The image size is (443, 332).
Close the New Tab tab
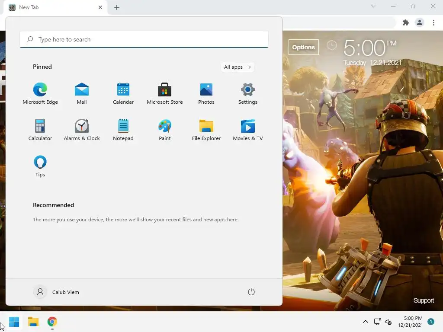[100, 7]
